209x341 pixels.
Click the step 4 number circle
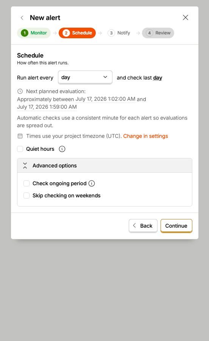150,33
